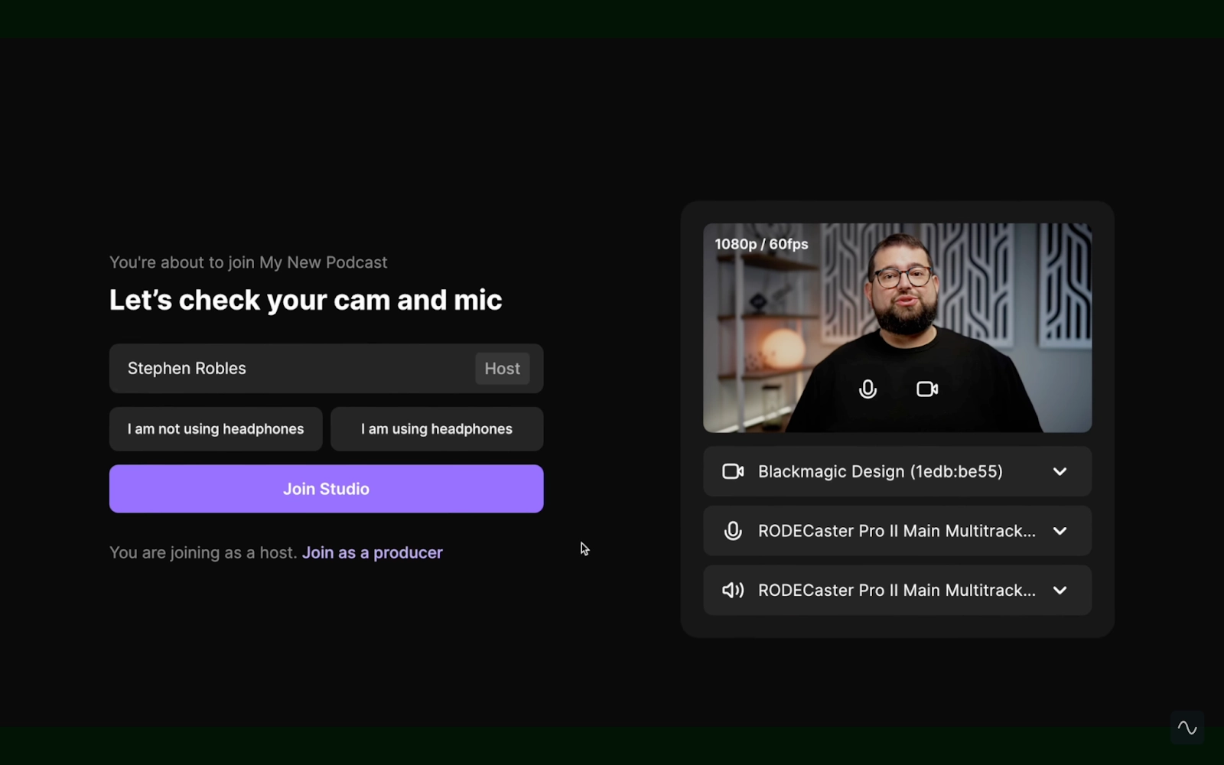Open the "Join as a producer" link
Screen dimensions: 1224x765
click(373, 552)
